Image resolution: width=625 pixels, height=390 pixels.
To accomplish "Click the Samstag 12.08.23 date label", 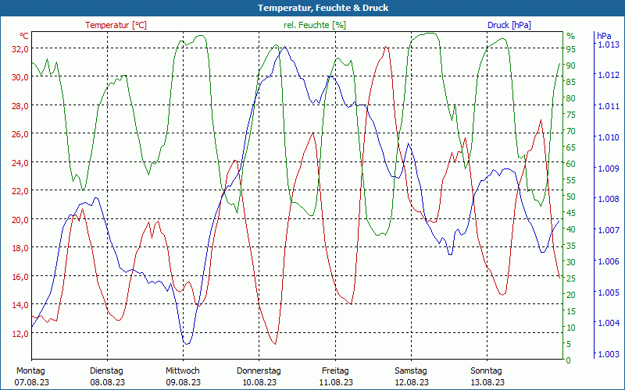I will click(x=410, y=376).
